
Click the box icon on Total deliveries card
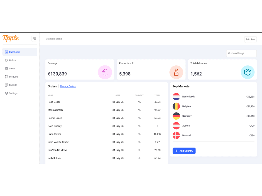coord(248,72)
